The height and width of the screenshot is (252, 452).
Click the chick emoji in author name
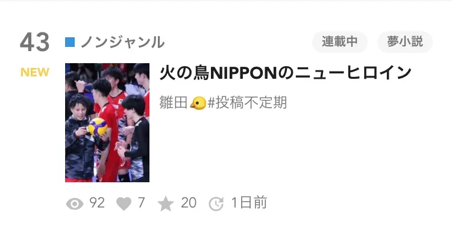click(198, 103)
